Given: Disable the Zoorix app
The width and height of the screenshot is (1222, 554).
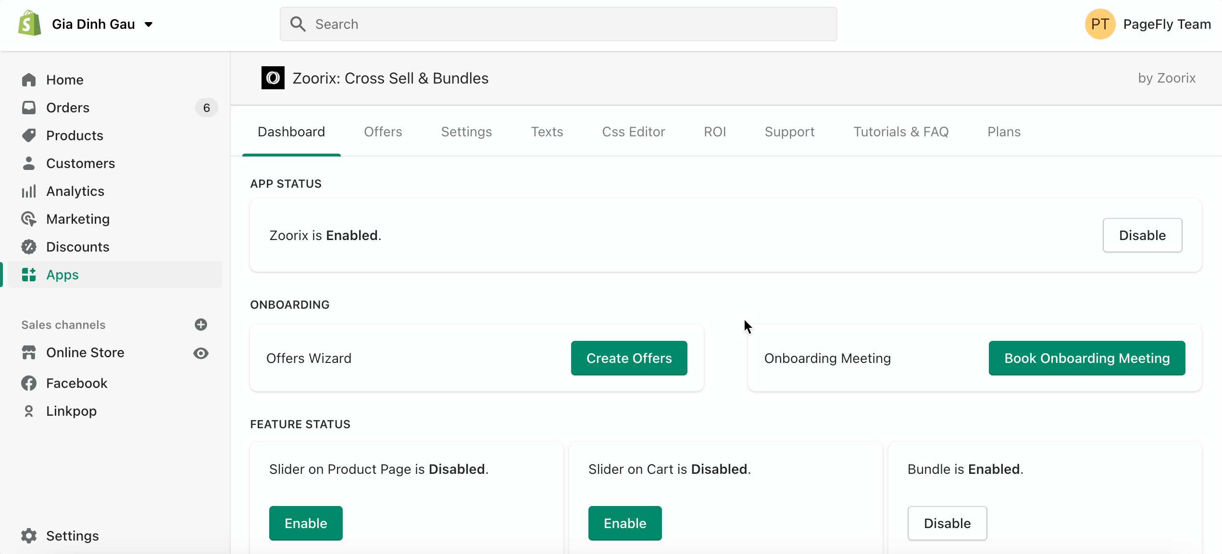Looking at the screenshot, I should 1142,235.
